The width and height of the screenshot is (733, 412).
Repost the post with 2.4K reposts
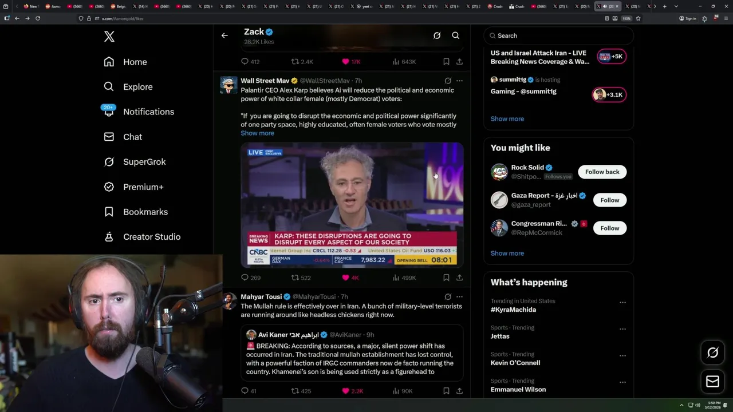302,61
